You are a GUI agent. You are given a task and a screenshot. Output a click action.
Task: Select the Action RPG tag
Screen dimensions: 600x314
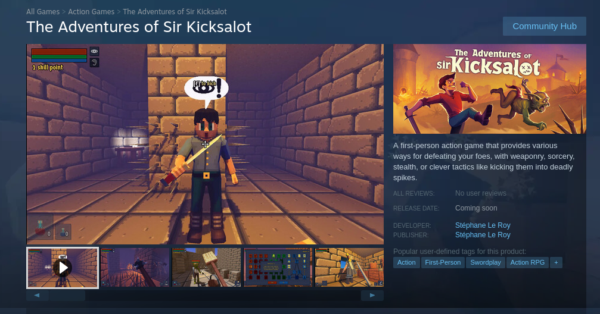coord(527,262)
